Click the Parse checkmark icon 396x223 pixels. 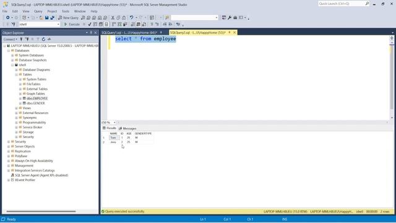pyautogui.click(x=90, y=24)
